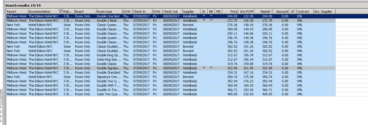Sort by the Board column header

click(x=85, y=12)
